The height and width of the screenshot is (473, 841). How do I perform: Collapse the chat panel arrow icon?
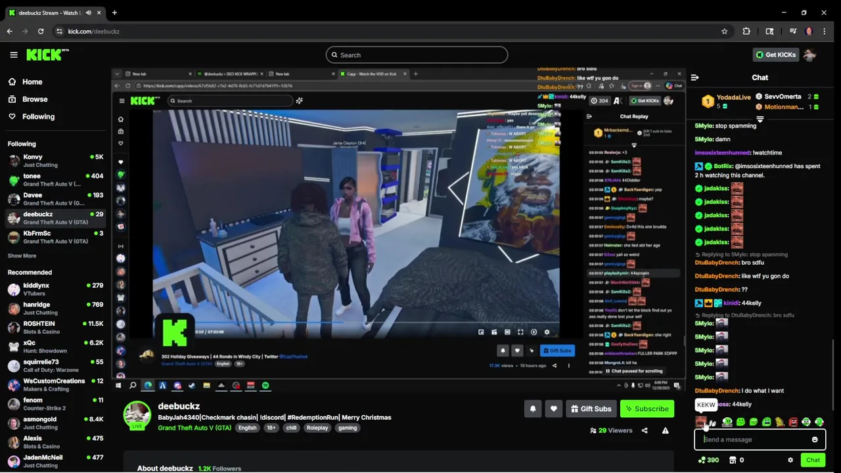pos(694,78)
